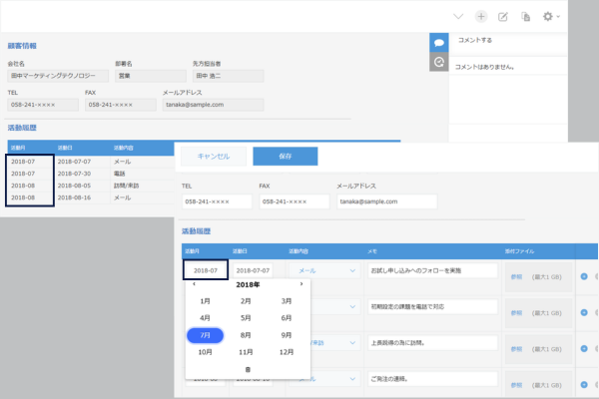599x399 pixels.
Task: Open the メール activity dropdown in first row
Action: [323, 270]
